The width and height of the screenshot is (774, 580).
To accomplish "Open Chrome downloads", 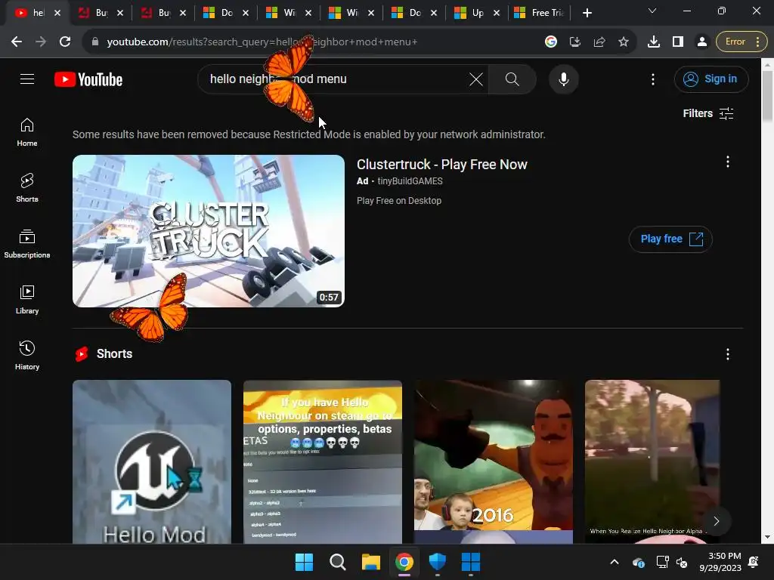I will [654, 42].
